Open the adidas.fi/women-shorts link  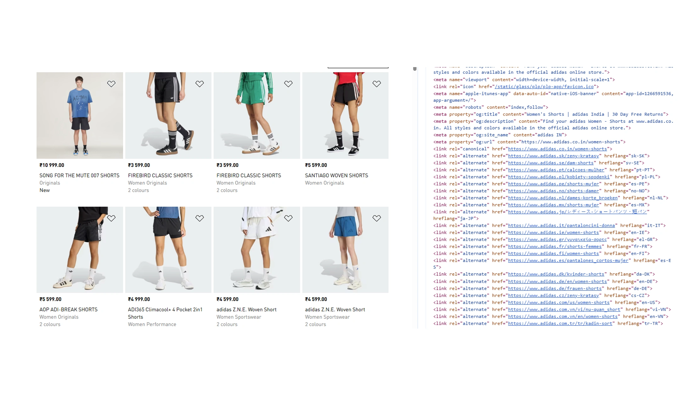click(553, 254)
